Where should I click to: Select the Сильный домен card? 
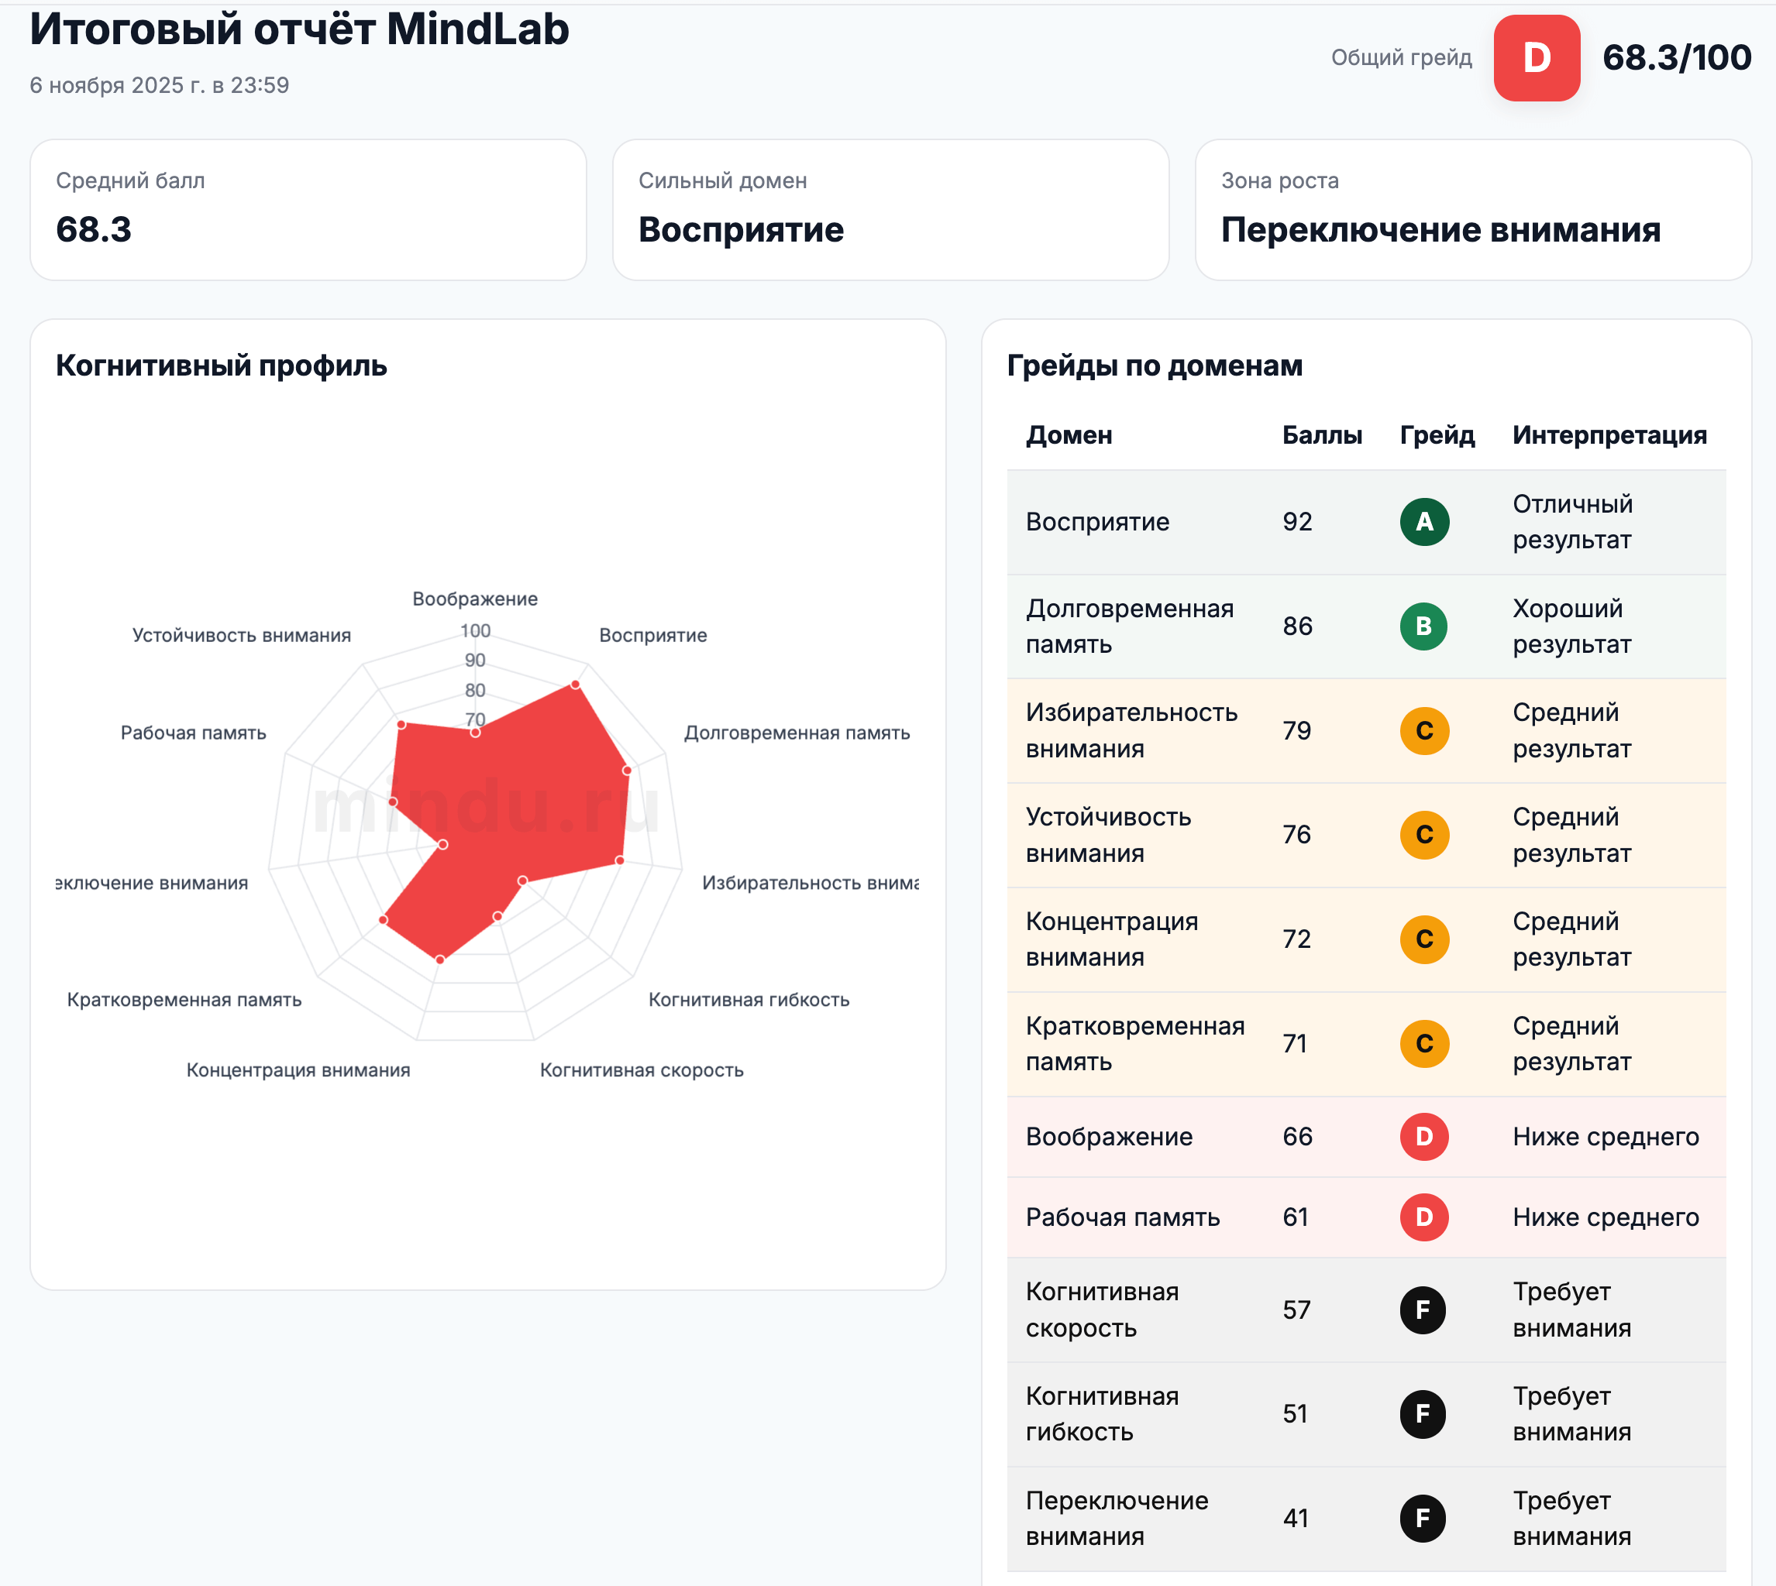click(890, 210)
